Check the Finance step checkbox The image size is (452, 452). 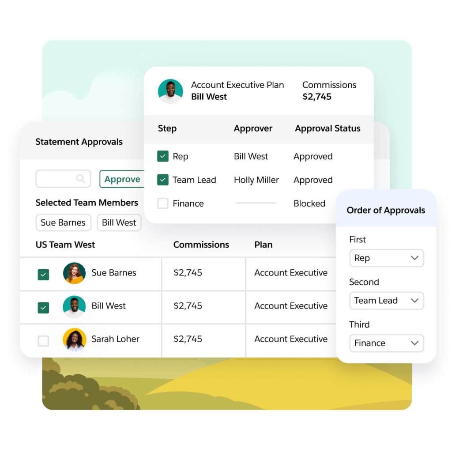click(163, 203)
